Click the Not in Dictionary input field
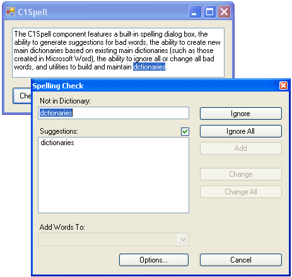 point(114,113)
